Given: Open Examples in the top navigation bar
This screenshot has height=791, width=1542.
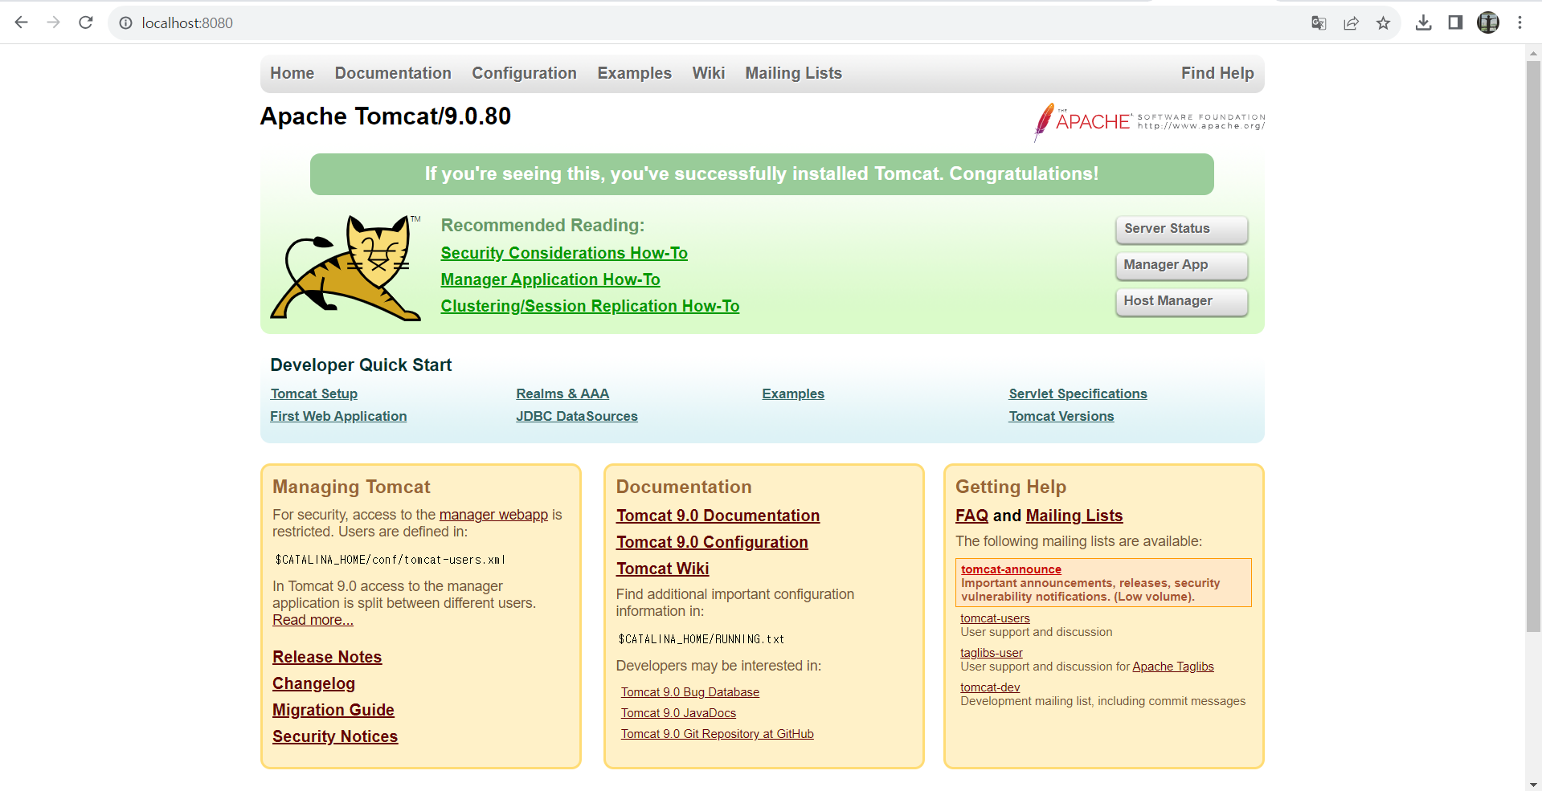Looking at the screenshot, I should click(x=634, y=73).
